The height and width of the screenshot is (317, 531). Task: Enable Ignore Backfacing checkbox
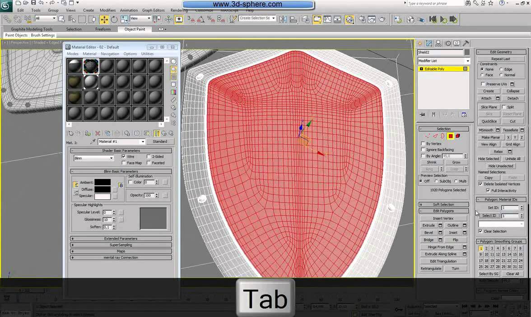(x=423, y=149)
